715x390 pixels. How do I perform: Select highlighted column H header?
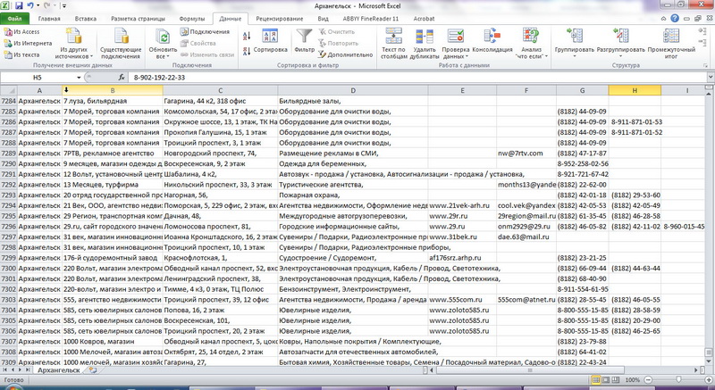(635, 90)
